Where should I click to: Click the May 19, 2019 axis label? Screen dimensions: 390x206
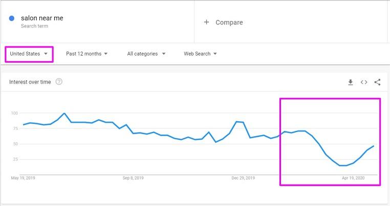coord(23,178)
